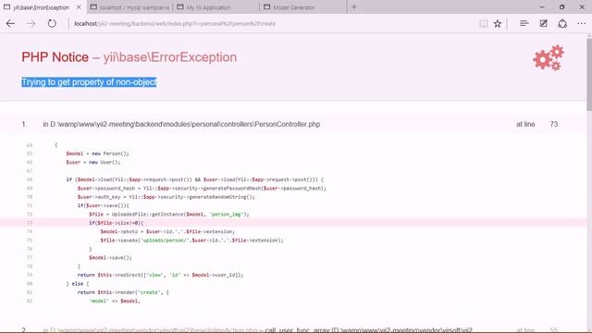Open a new browser tab
Image resolution: width=592 pixels, height=333 pixels.
pos(354,6)
